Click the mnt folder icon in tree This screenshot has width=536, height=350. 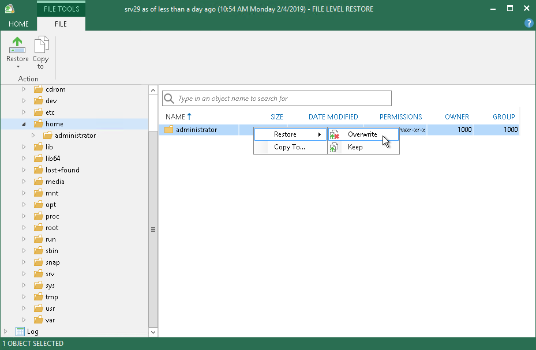[x=38, y=193]
